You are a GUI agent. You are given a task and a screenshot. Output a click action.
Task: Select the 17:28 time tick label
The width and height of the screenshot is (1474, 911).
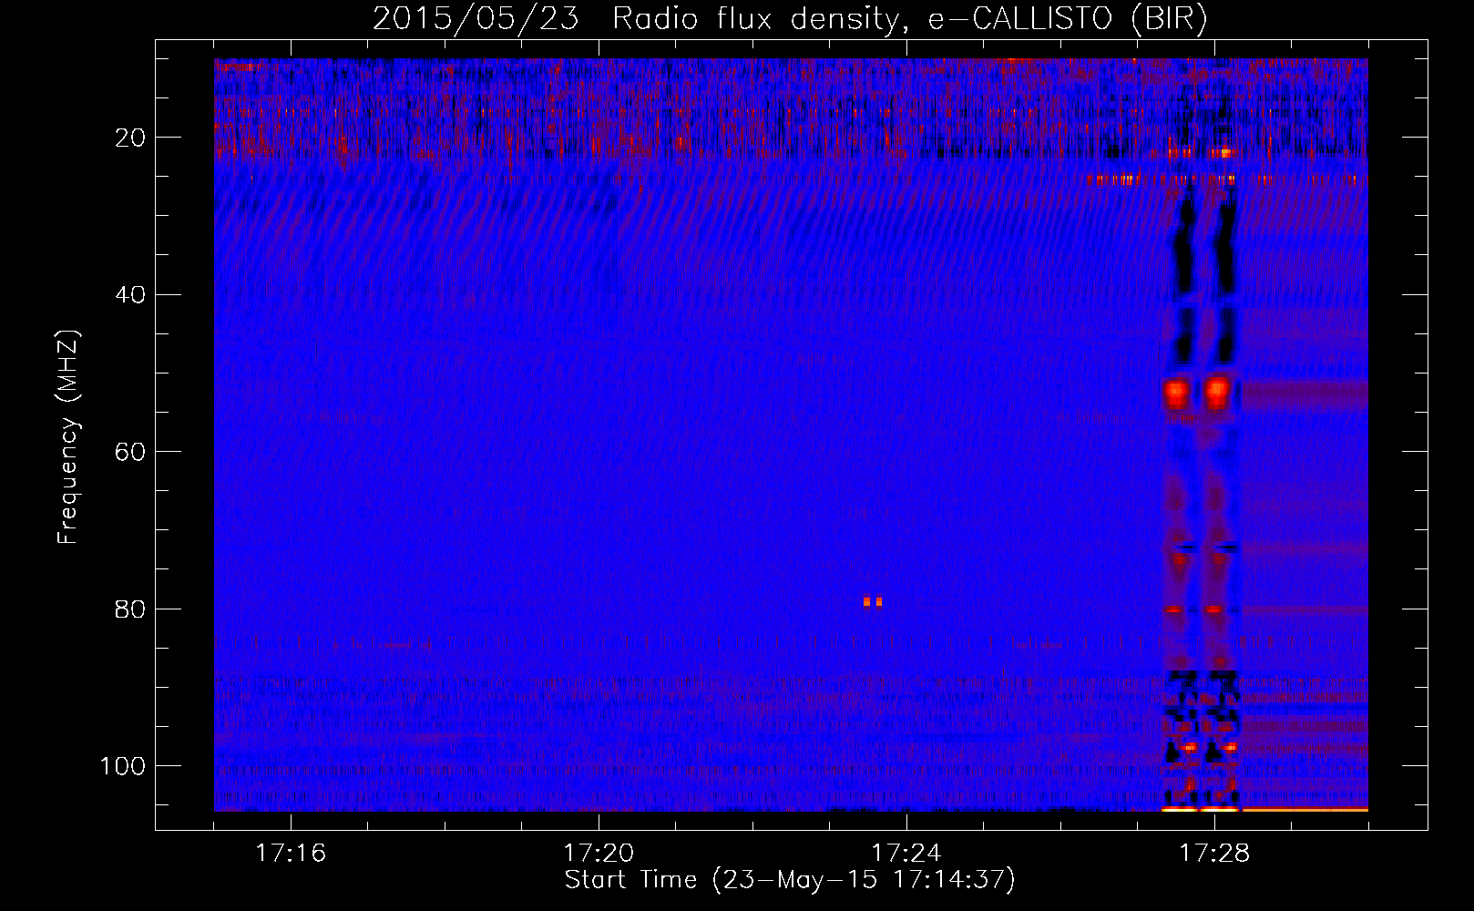[x=1214, y=853]
